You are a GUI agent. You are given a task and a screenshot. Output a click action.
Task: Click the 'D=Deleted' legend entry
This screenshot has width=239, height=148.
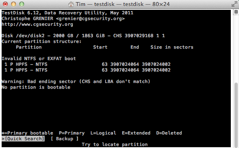[169, 133]
